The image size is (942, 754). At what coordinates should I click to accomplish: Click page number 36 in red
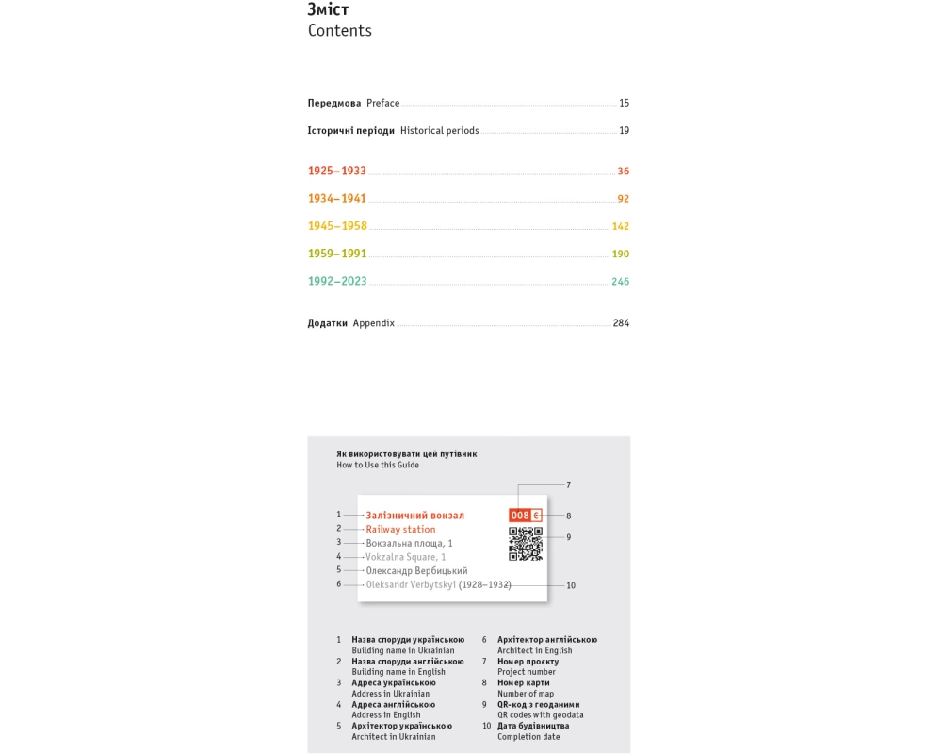(x=623, y=172)
